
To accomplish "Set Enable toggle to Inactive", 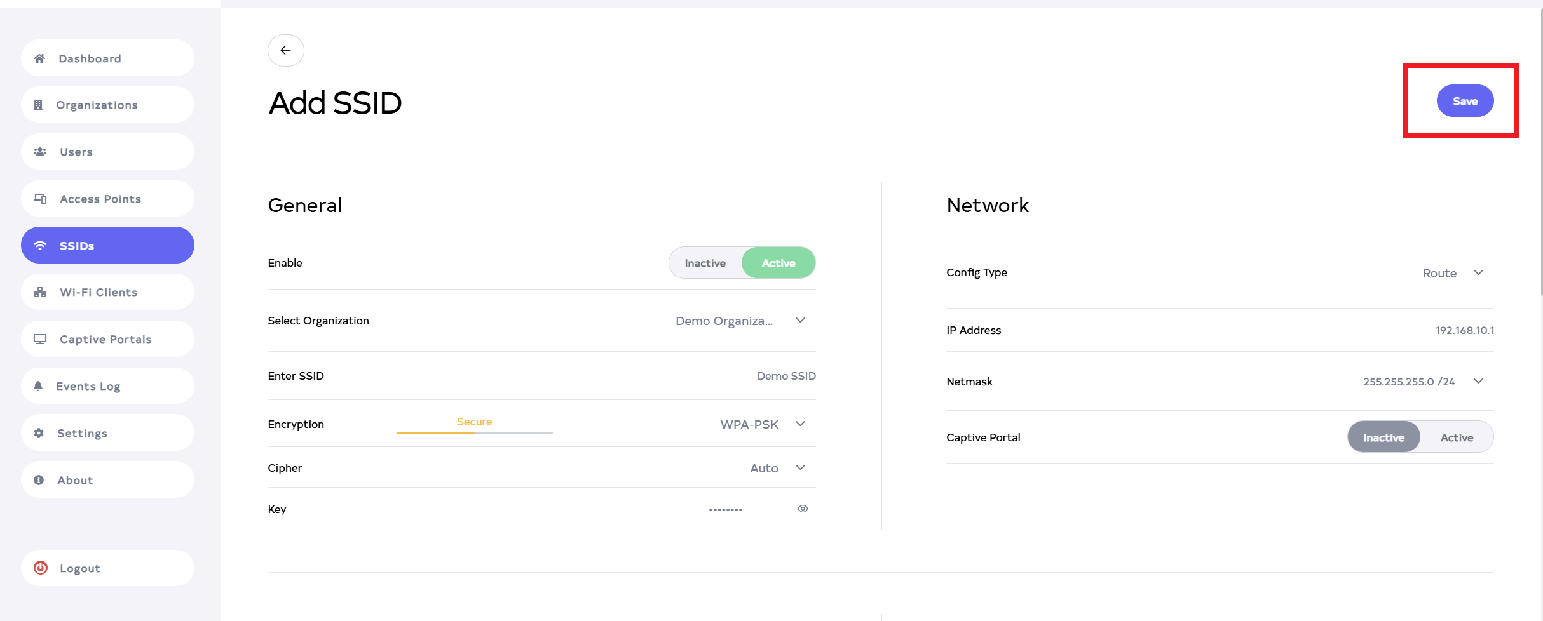I will (x=705, y=263).
